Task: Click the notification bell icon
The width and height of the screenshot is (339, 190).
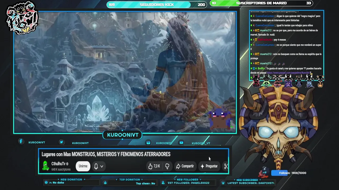Action: coord(96,166)
